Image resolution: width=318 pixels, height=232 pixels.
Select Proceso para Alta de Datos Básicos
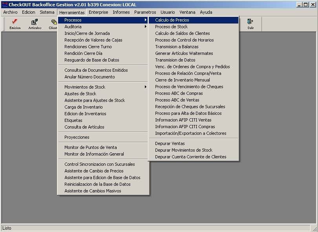(194, 114)
